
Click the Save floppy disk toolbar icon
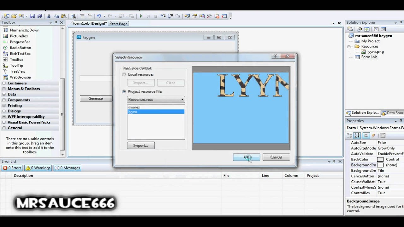pos(32,16)
